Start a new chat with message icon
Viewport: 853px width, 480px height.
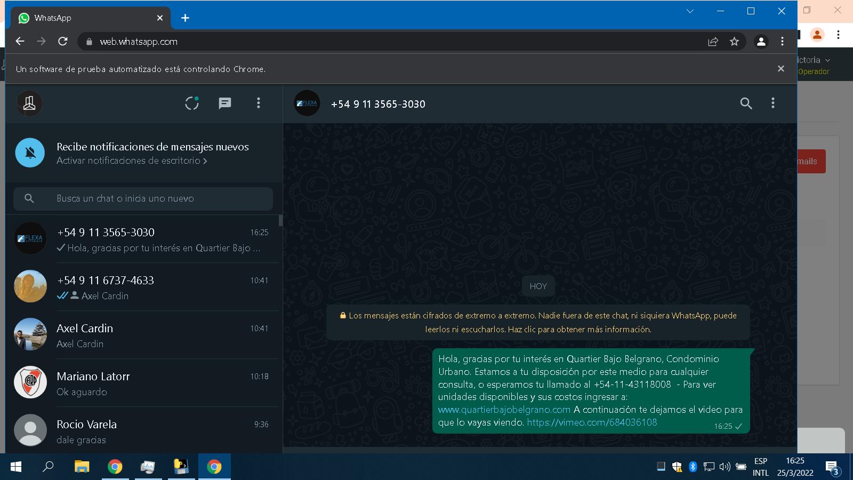pos(225,103)
